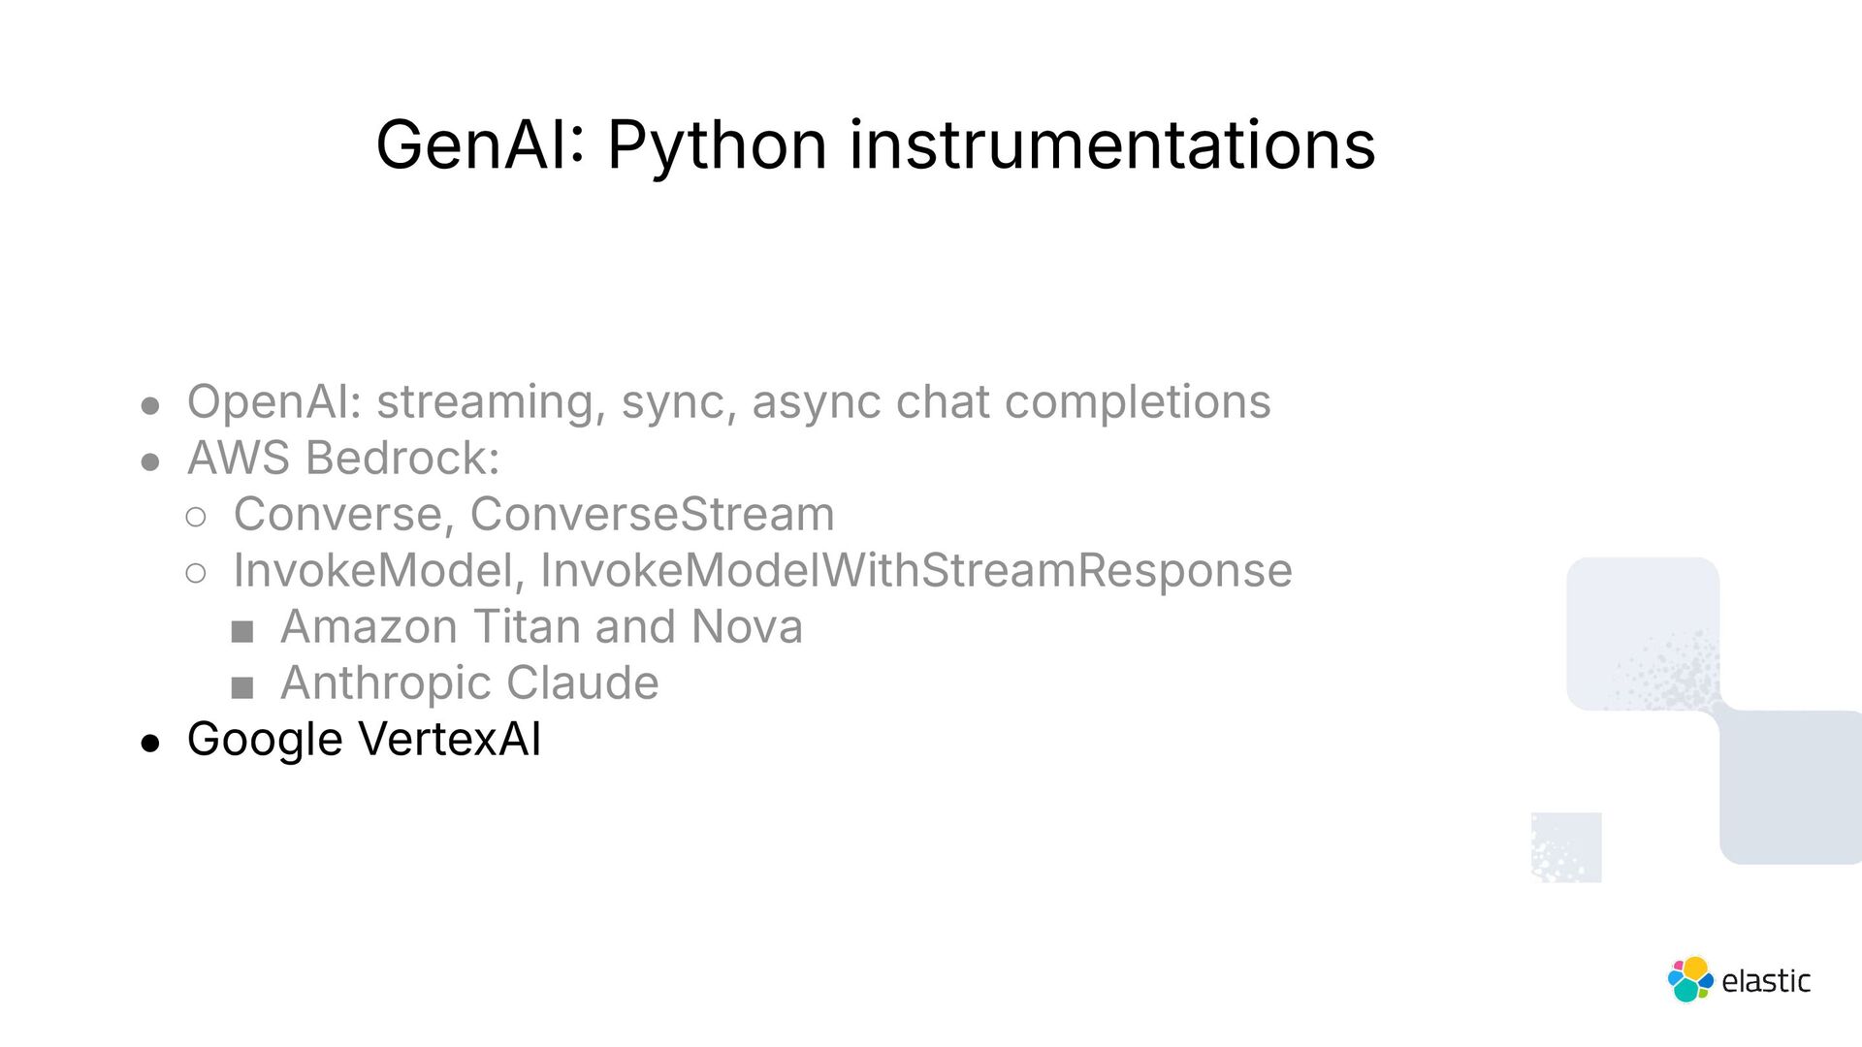Click the small speckled decorative square
The width and height of the screenshot is (1862, 1047).
(x=1566, y=847)
